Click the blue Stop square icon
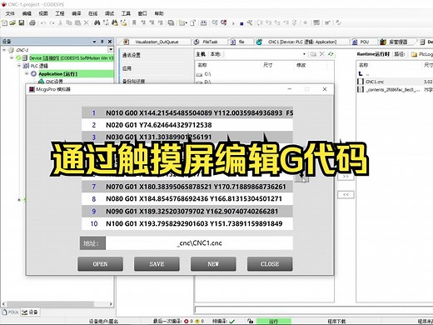This screenshot has height=325, width=433. [x=241, y=24]
